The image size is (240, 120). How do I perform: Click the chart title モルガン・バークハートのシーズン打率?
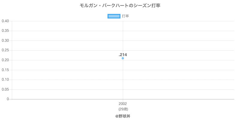point(120,6)
